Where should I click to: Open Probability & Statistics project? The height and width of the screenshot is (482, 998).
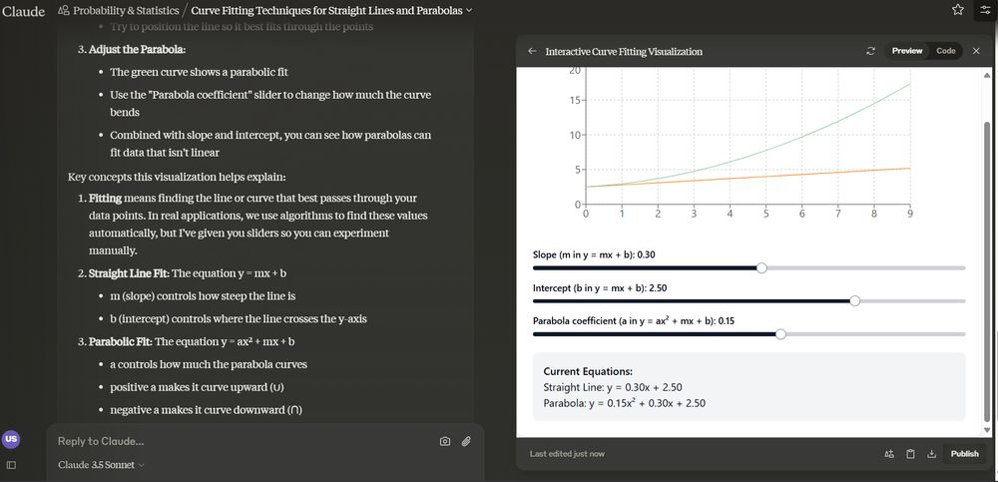125,10
